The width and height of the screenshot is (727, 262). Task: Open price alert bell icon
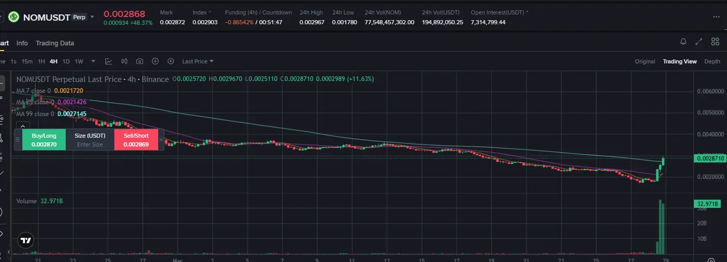[x=683, y=42]
